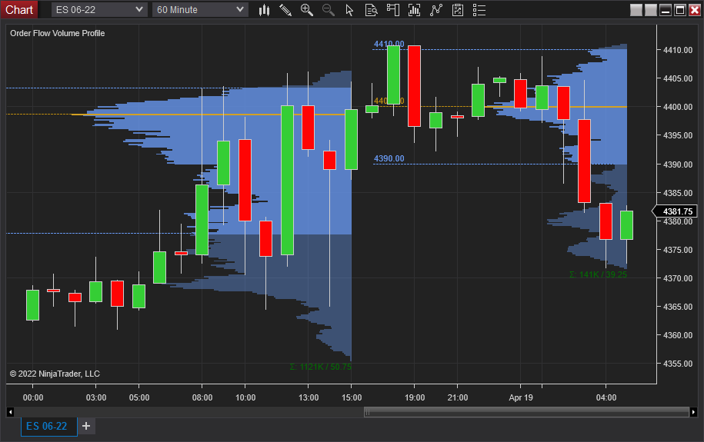
Task: Click the 4355.00 price axis label
Action: [678, 364]
